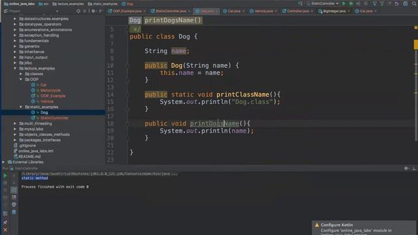Expand the multi_threading folder
Screen dimensions: 418x235
click(x=15, y=123)
